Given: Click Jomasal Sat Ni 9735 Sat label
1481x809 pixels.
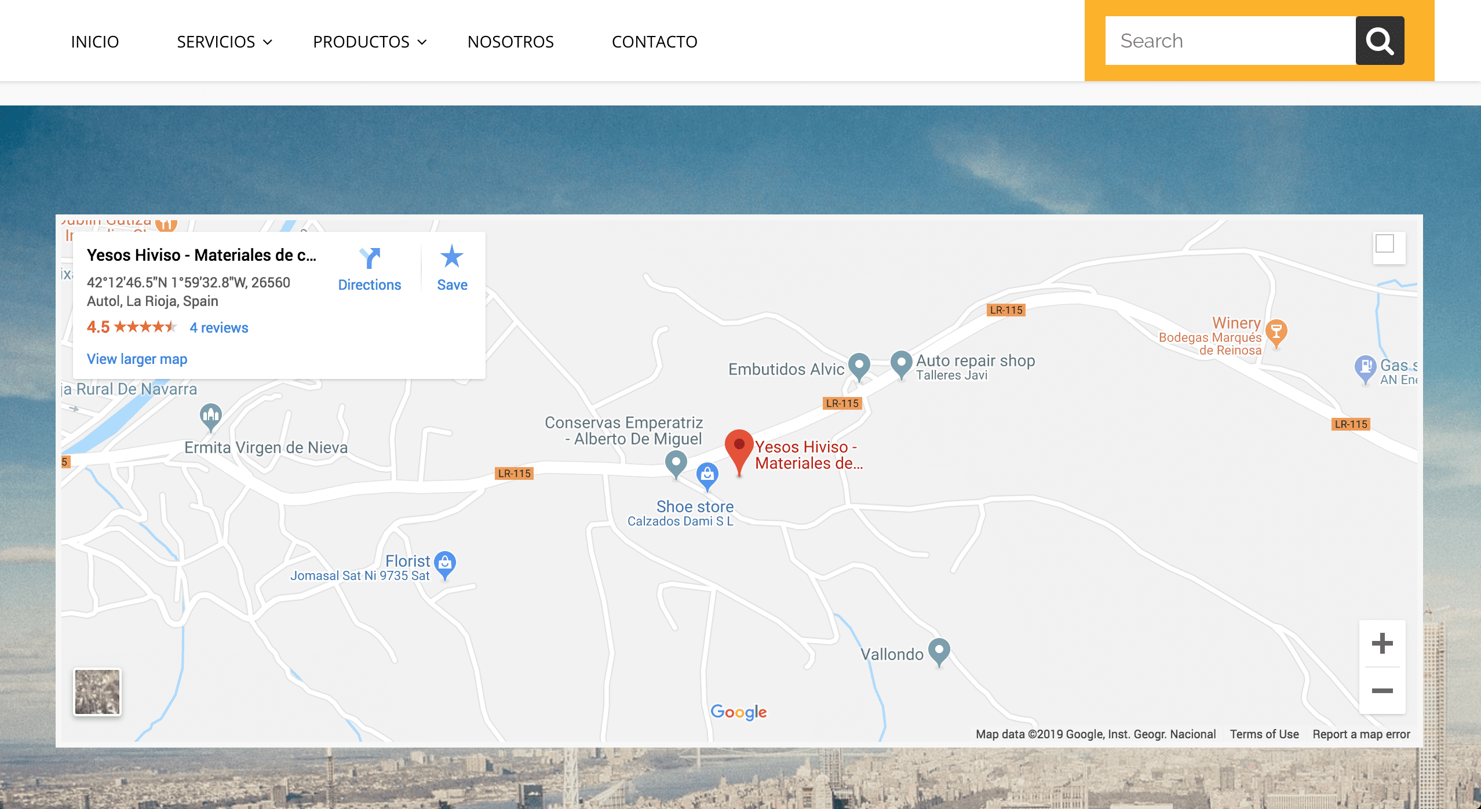Looking at the screenshot, I should 360,575.
